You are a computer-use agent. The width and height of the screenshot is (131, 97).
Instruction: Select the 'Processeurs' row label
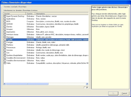tap(11, 47)
